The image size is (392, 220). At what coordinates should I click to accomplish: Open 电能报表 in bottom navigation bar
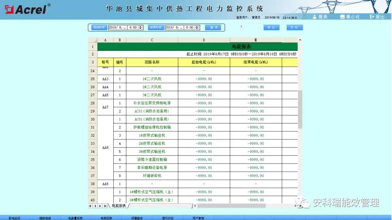coord(106,218)
